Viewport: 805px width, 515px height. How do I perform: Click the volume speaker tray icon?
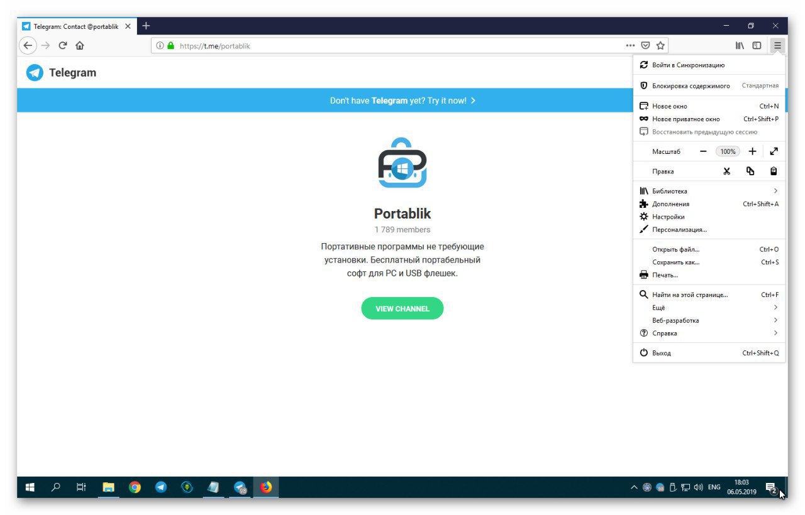(x=698, y=487)
